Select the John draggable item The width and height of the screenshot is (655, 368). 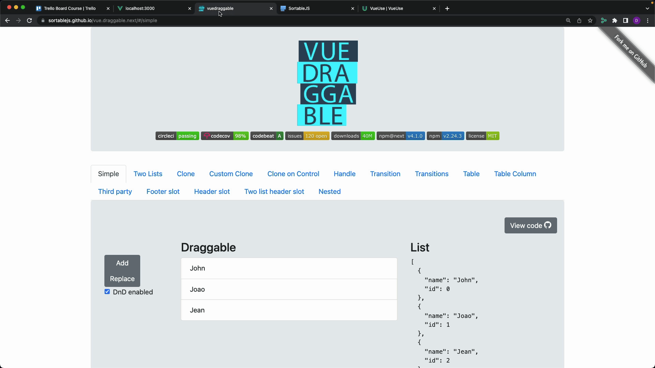pos(289,269)
